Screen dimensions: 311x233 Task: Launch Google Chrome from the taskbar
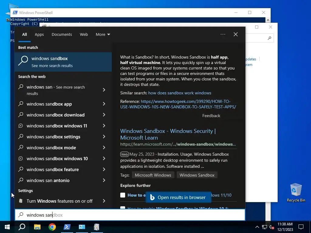pyautogui.click(x=52, y=227)
